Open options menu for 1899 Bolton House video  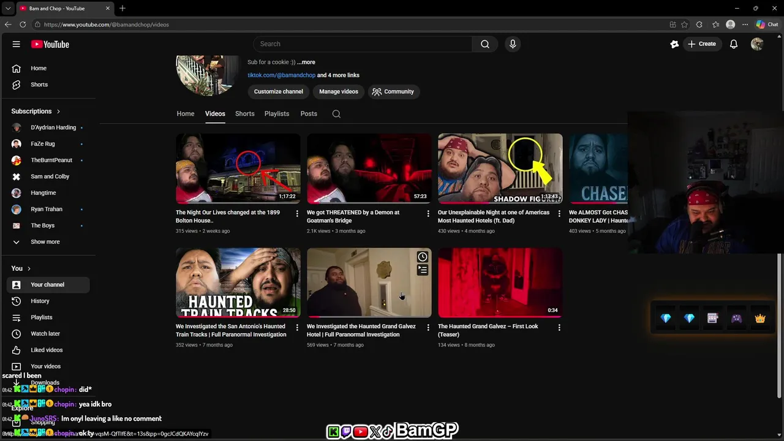[x=297, y=213]
